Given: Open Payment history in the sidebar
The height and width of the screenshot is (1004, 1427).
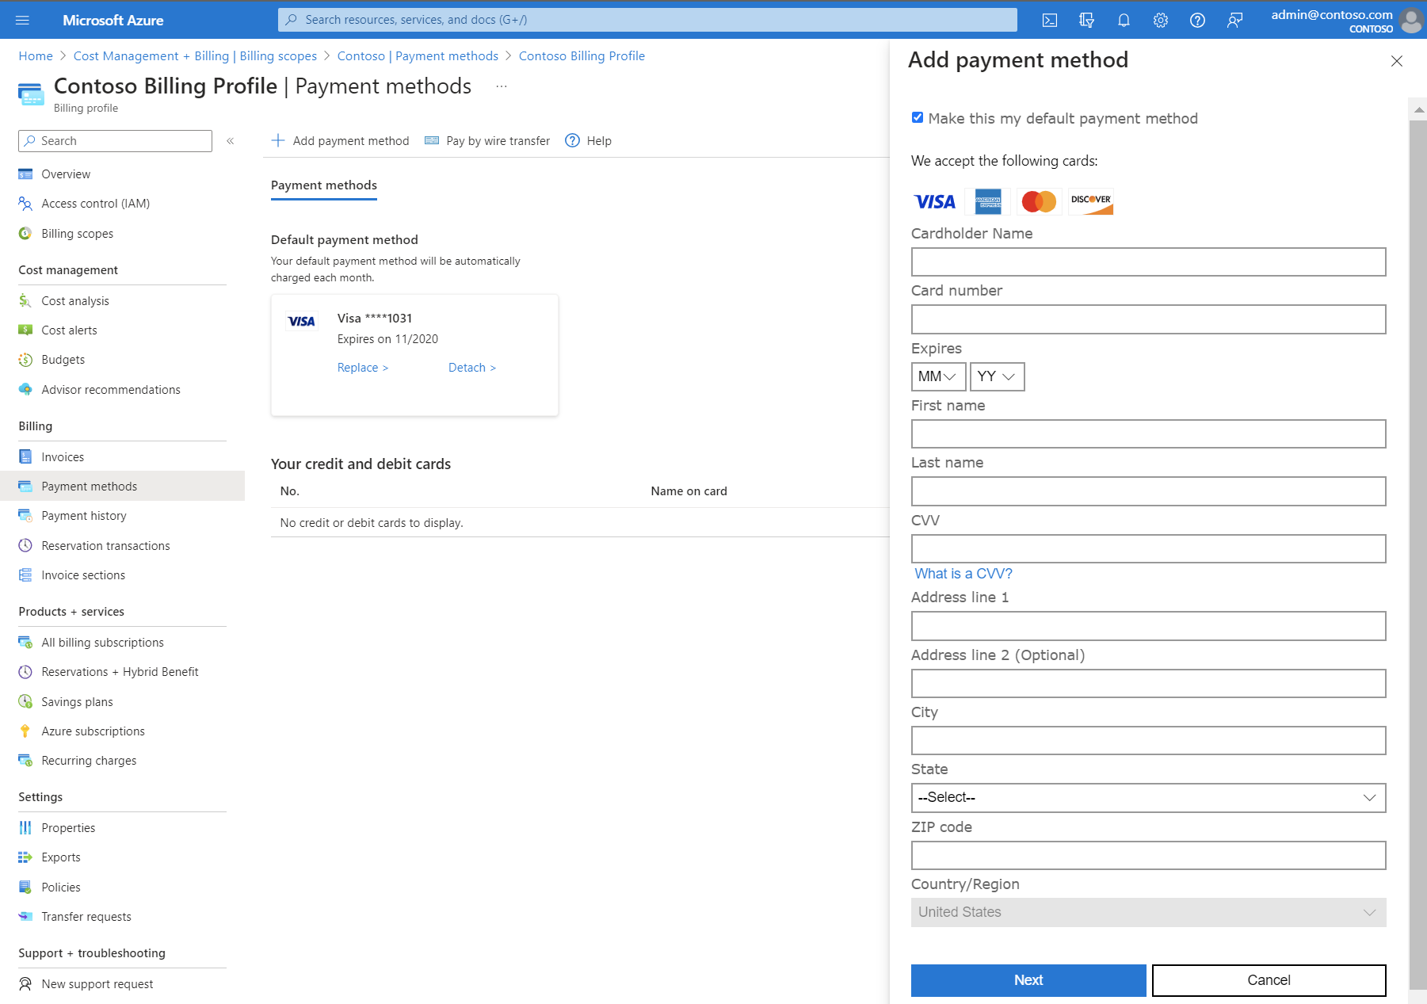Looking at the screenshot, I should (84, 516).
